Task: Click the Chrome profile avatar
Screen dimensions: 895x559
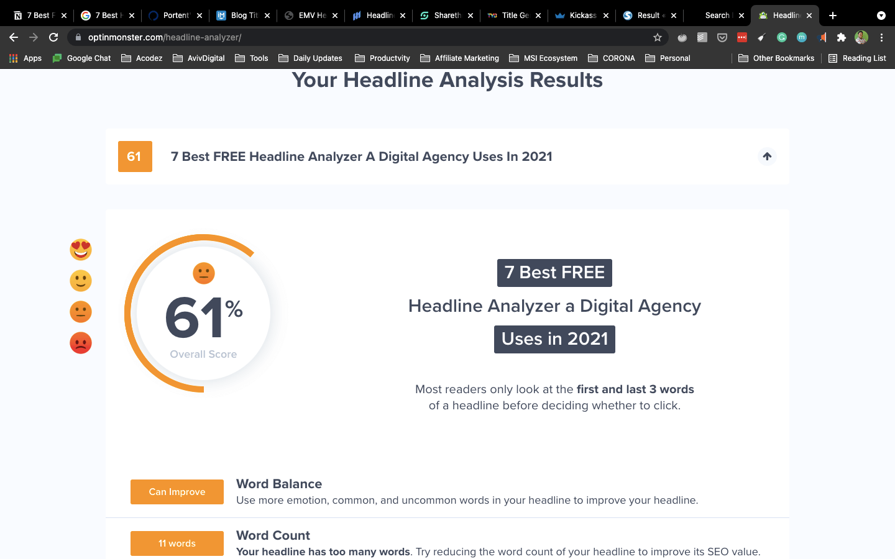Action: 861,37
